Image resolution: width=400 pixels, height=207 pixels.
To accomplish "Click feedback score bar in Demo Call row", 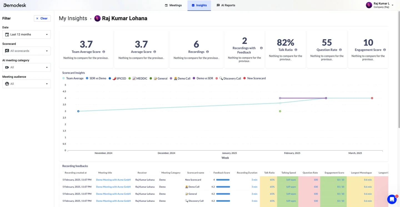I will pyautogui.click(x=223, y=187).
